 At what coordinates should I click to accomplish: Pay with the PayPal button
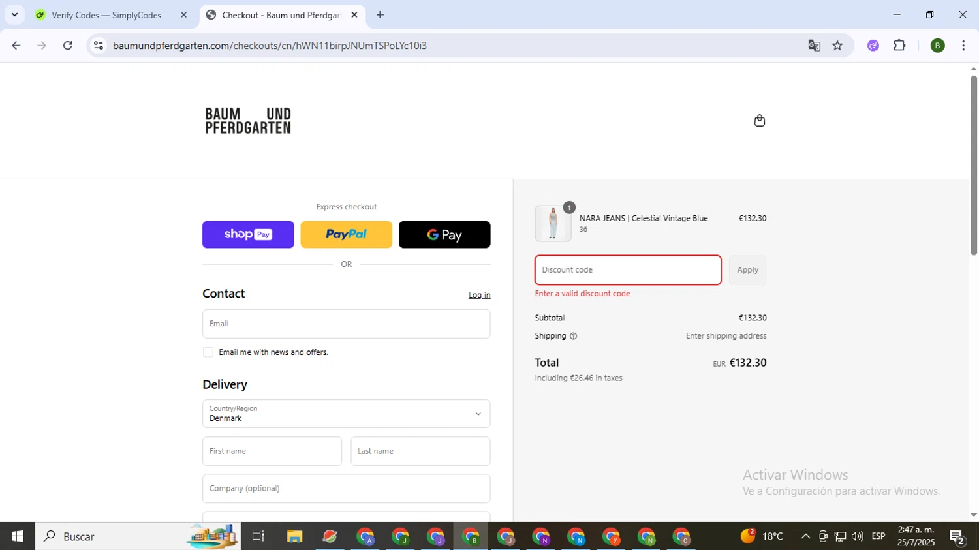point(346,234)
